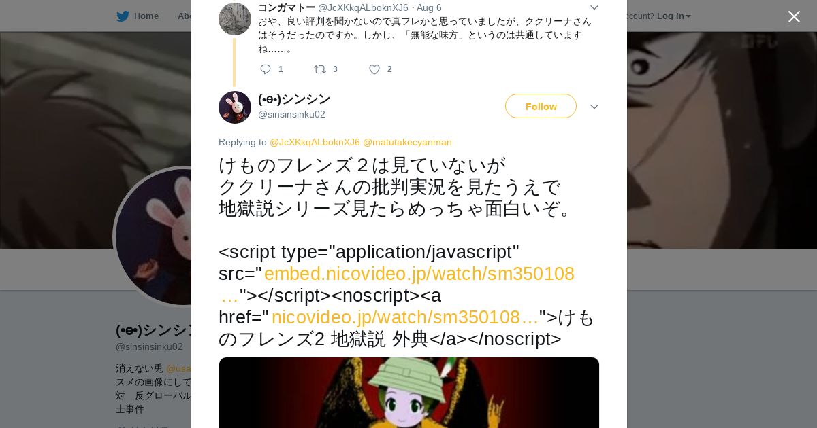Screen dimensions: 817x428
Task: Open the embed.nicovideo.jp/watch link
Action: pyautogui.click(x=419, y=274)
